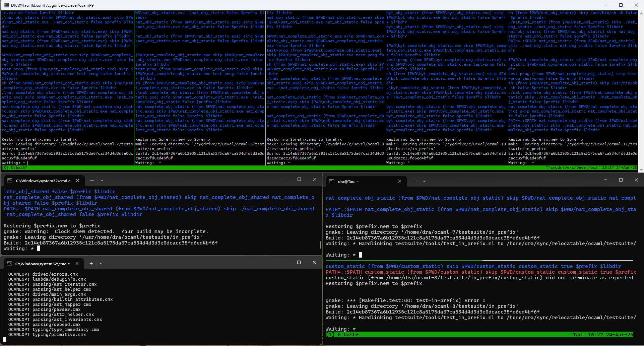Close the DRA@Tau ld.conf mintty window
The height and width of the screenshot is (346, 644).
pos(636,5)
